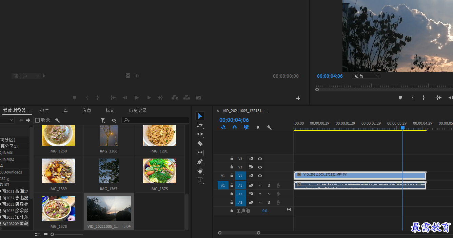Viewport: 453px width, 238px height.
Task: Select the Track Select Forward tool
Action: point(200,125)
